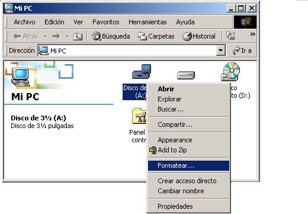
Task: Click the large Mi PC heading in left pane
Action: pos(25,97)
